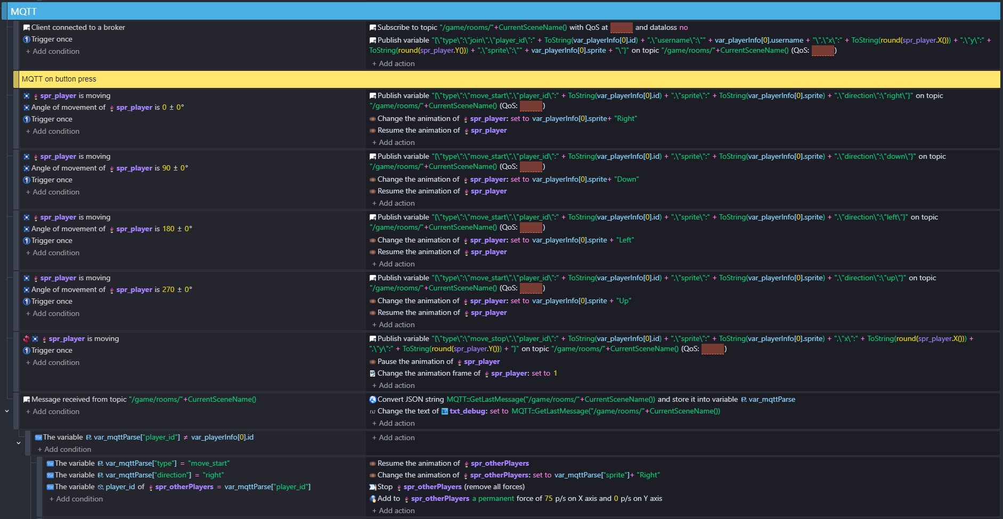Add action below the permanent force action

(x=394, y=511)
